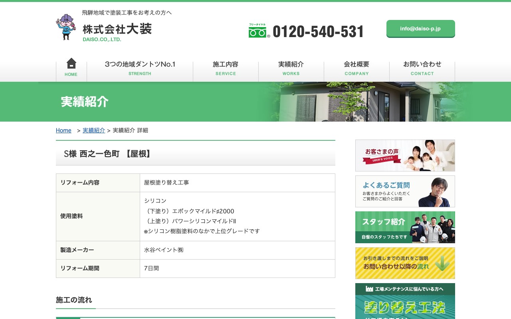
Task: Open the 実績紹介 WORKS menu
Action: pos(291,68)
